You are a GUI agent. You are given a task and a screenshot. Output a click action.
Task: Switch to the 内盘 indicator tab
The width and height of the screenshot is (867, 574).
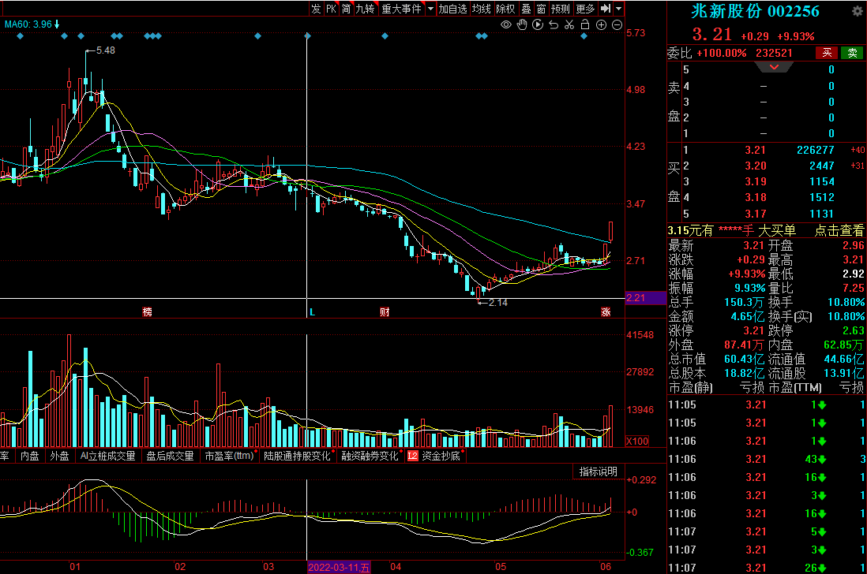click(30, 456)
